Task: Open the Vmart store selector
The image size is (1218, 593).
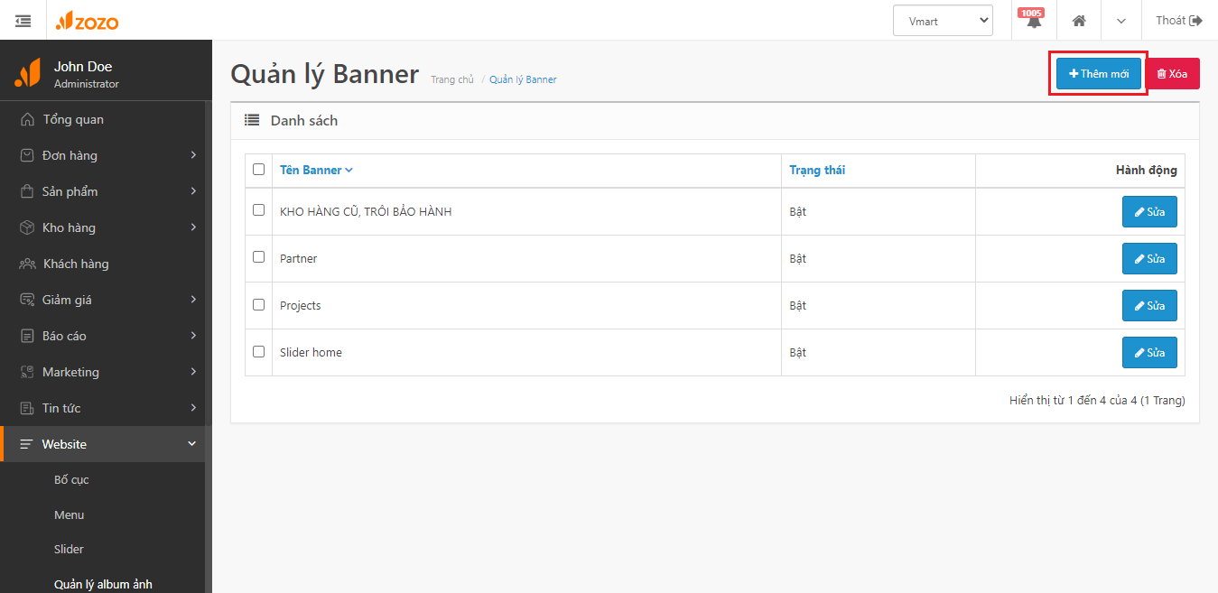Action: click(x=943, y=21)
